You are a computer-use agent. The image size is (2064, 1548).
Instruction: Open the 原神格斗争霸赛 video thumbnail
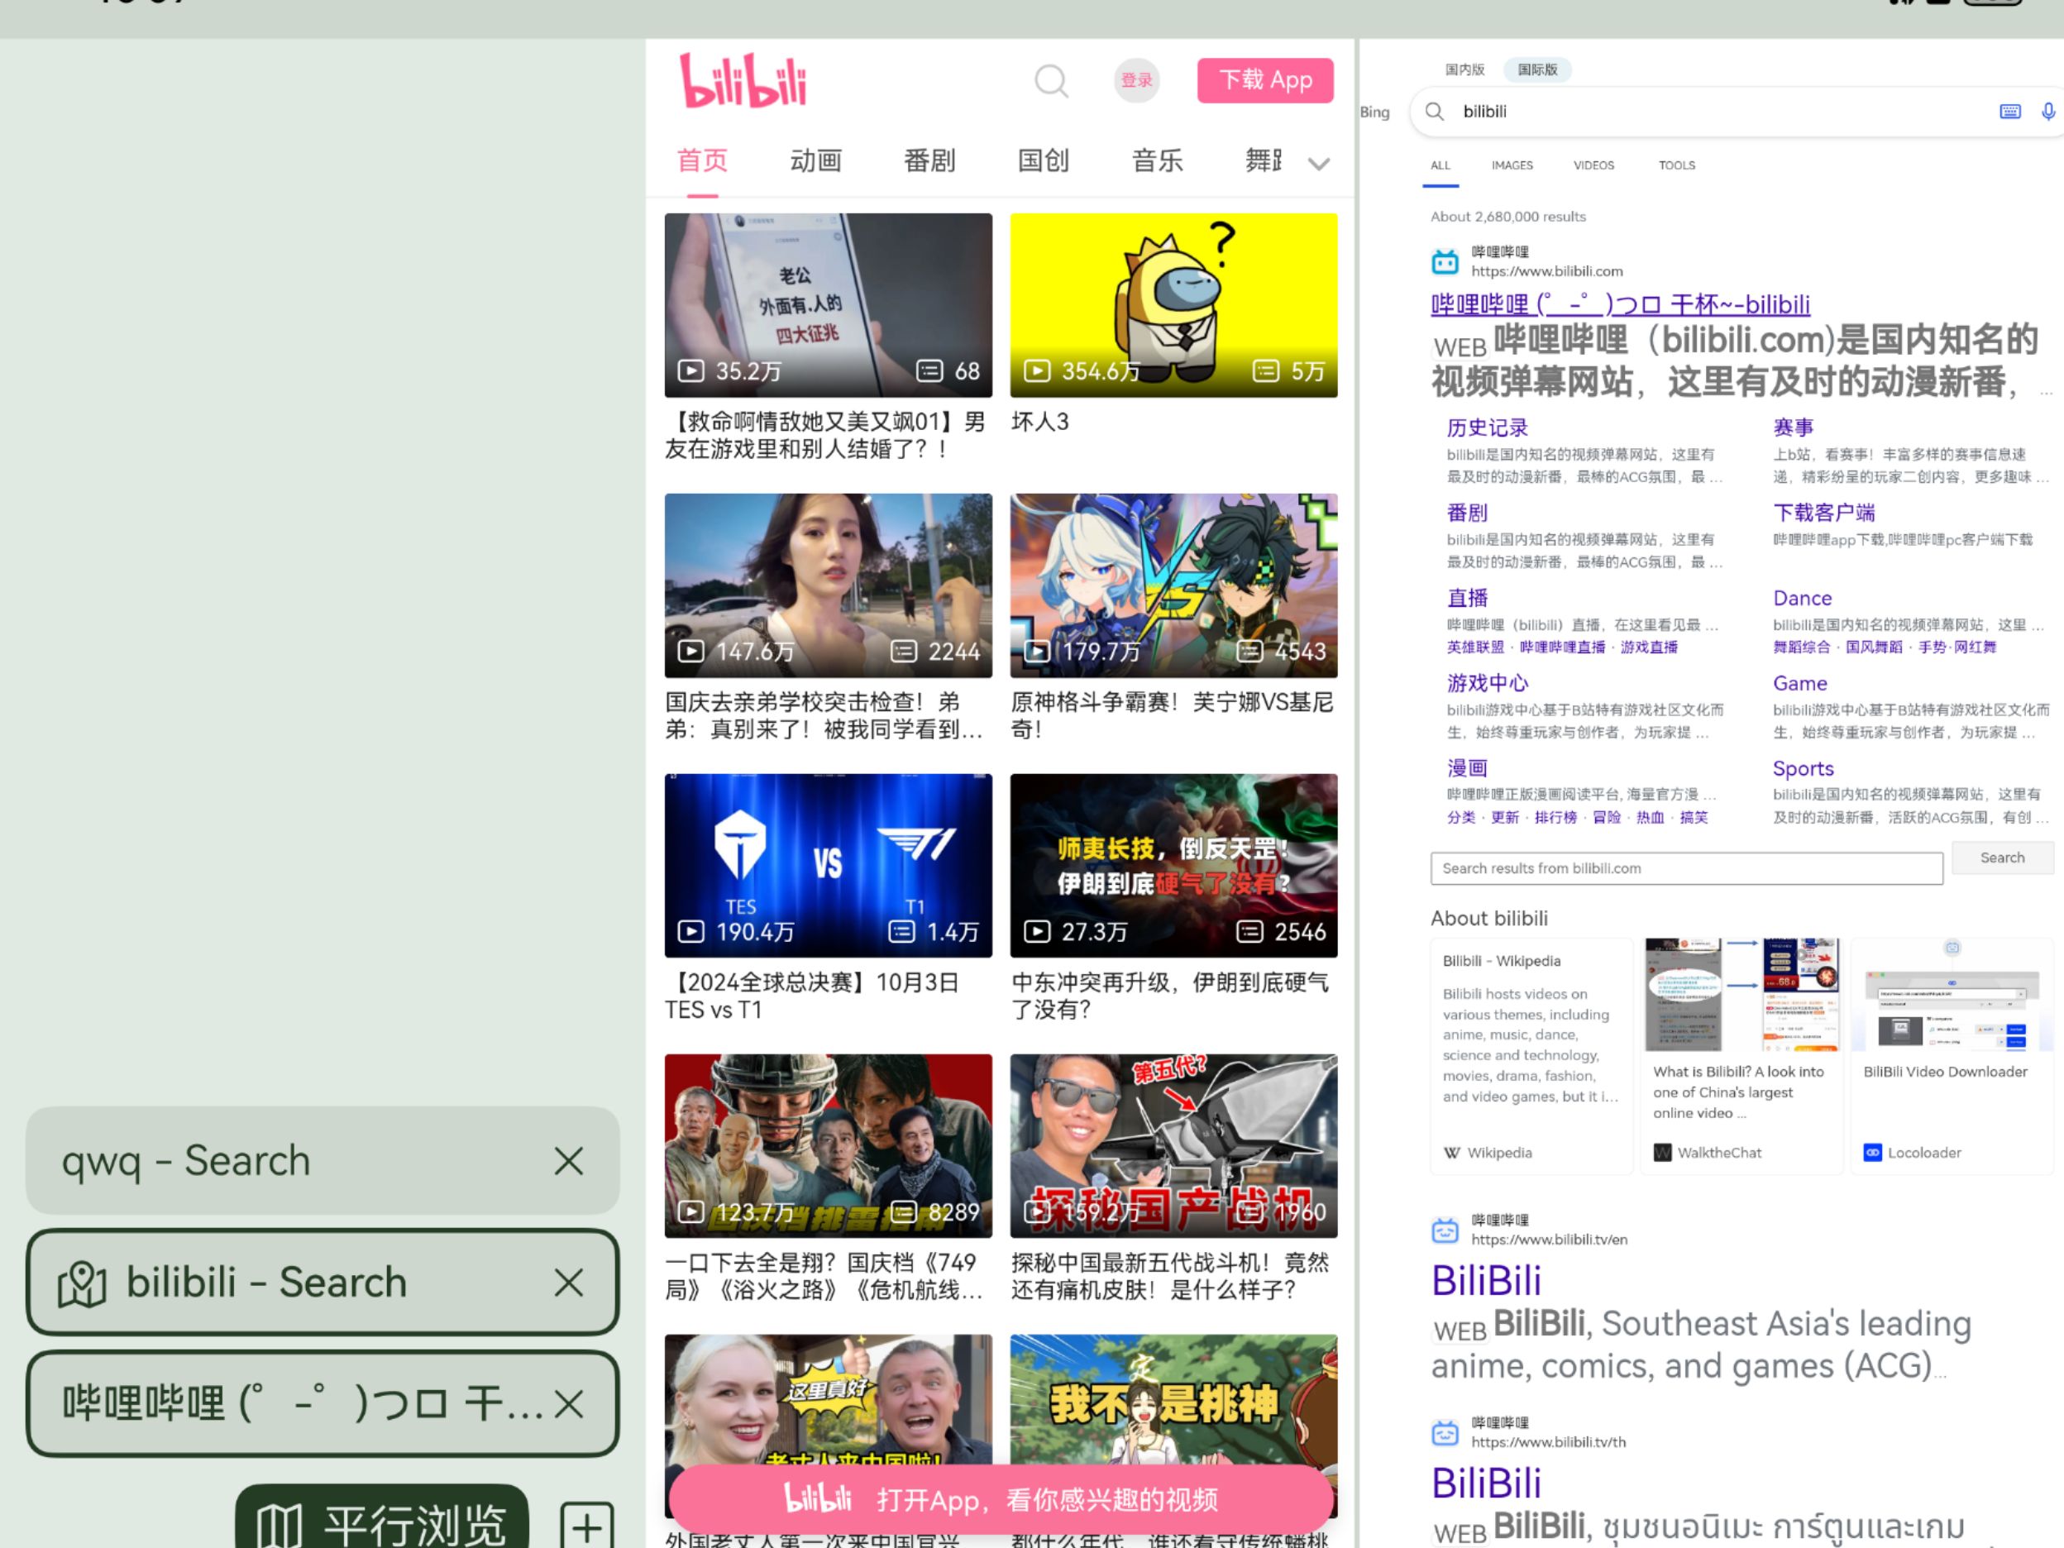pyautogui.click(x=1173, y=585)
